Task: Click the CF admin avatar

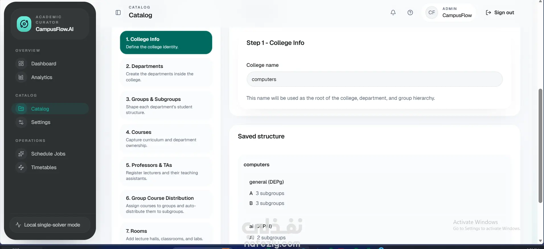Action: pyautogui.click(x=432, y=13)
